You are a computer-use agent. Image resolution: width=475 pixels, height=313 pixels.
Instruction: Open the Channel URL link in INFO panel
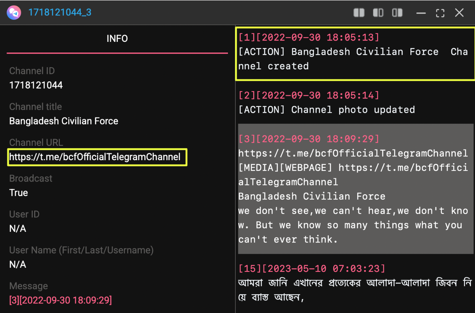click(95, 157)
